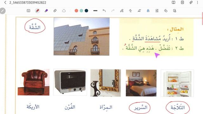Click the purple pointer cursor marker
The width and height of the screenshot is (203, 114).
tap(157, 55)
